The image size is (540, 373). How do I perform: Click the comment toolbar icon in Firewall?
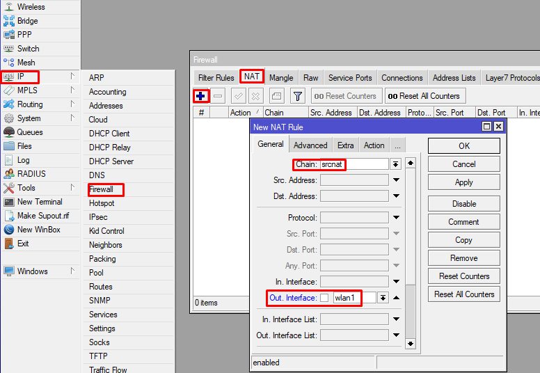point(276,96)
